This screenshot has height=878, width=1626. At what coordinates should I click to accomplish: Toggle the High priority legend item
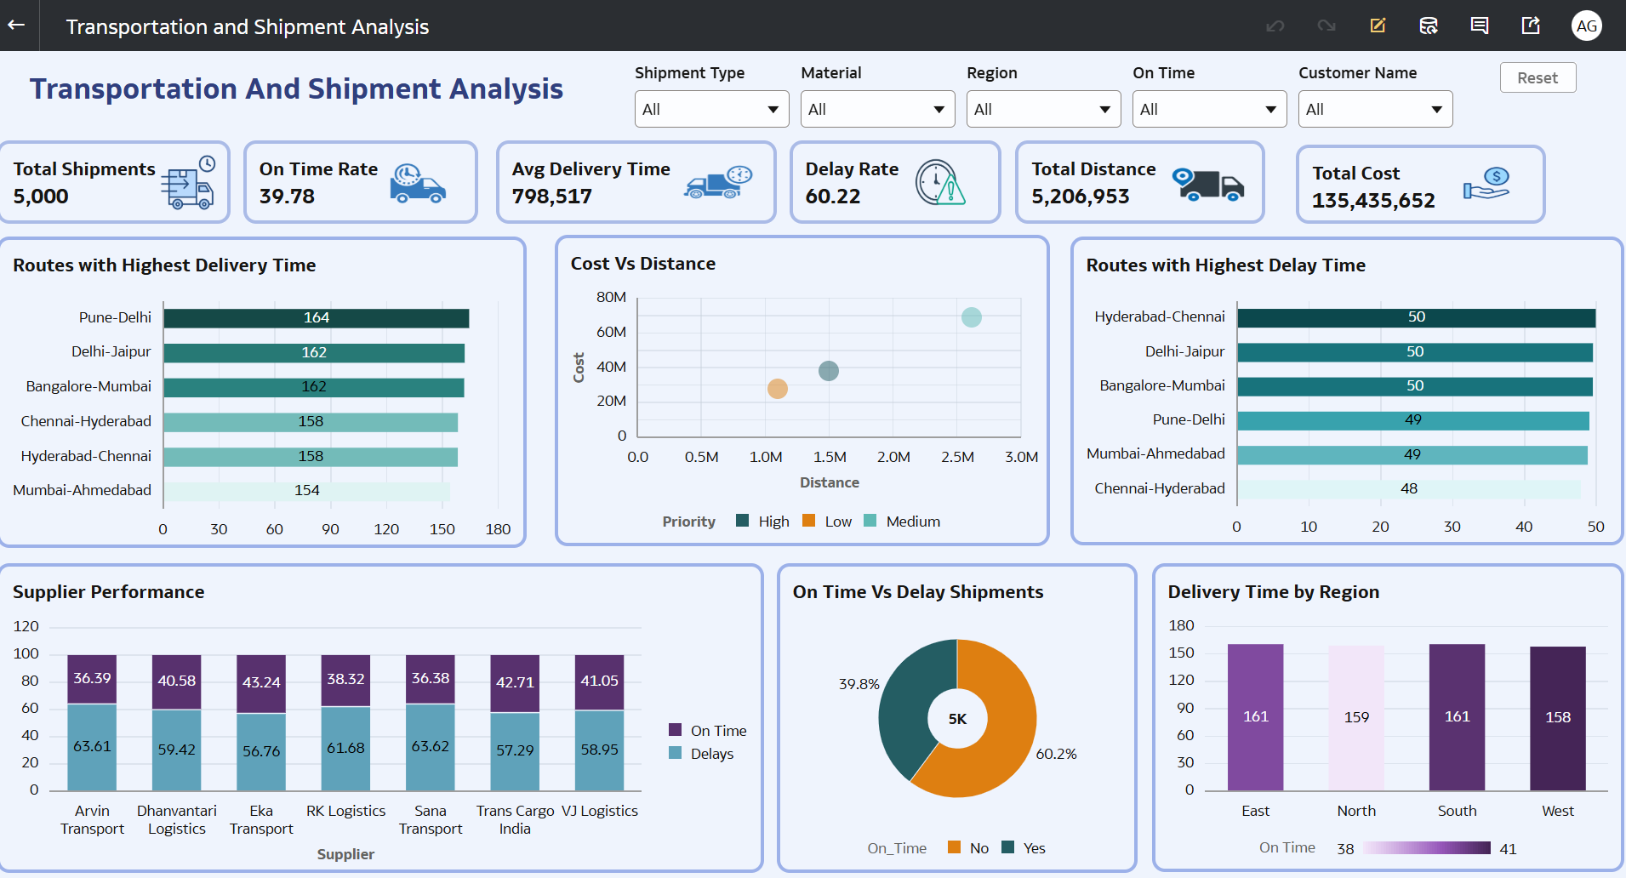pyautogui.click(x=762, y=522)
